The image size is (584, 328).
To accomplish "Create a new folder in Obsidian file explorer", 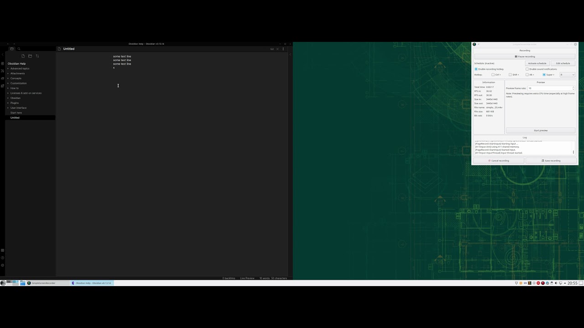I will click(x=30, y=56).
